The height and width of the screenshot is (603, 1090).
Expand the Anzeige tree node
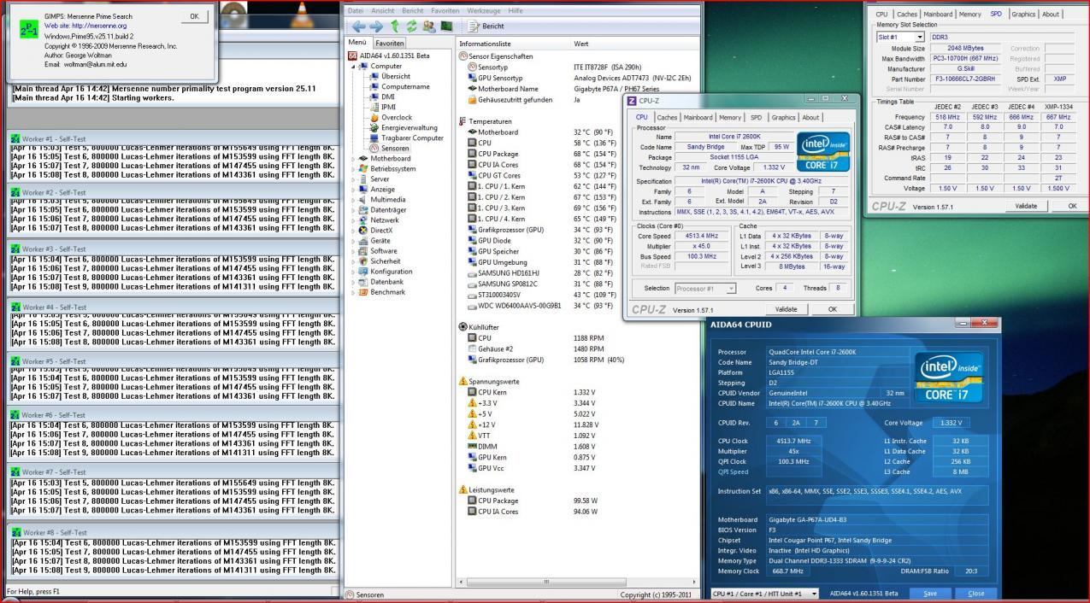click(354, 189)
